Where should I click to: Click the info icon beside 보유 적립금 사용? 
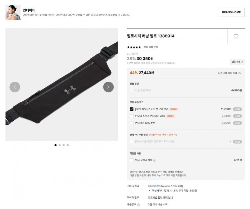(155, 160)
